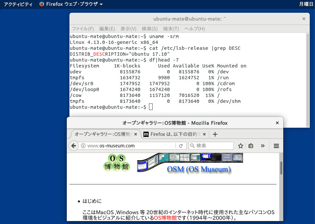Image resolution: width=315 pixels, height=224 pixels.
Task: Click the 'df|head -7' command text
Action: point(164,60)
